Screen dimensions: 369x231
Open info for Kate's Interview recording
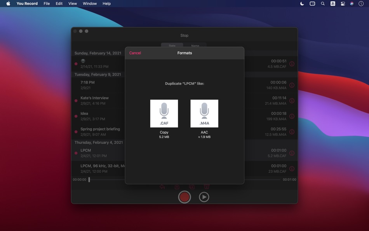coord(291,101)
